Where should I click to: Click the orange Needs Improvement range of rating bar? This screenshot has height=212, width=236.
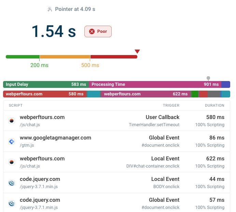[x=65, y=57]
